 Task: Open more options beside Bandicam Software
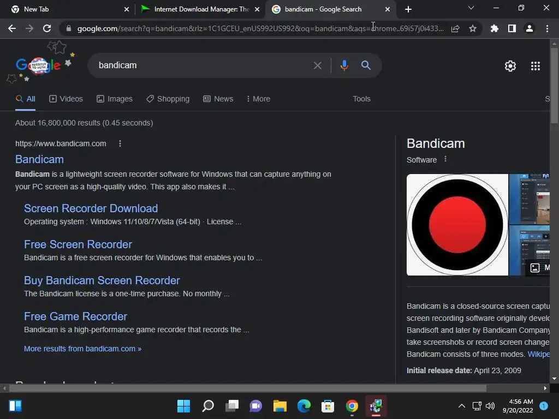tap(445, 159)
